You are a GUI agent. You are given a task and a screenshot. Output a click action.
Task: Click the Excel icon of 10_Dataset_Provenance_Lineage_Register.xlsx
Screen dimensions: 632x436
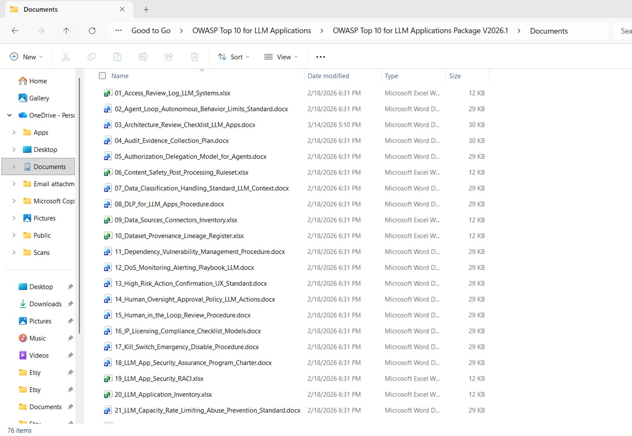click(x=108, y=236)
